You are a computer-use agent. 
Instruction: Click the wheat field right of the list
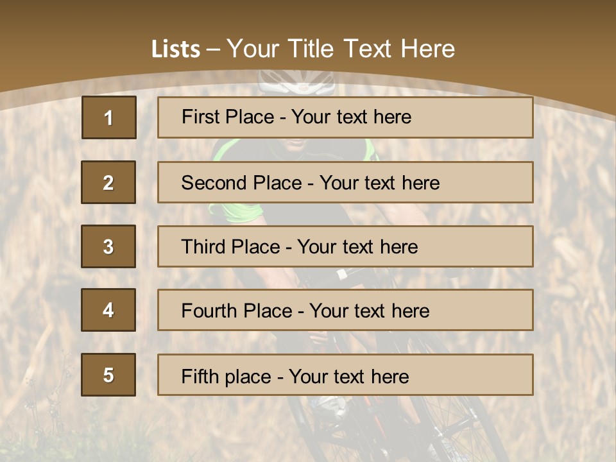tap(574, 257)
